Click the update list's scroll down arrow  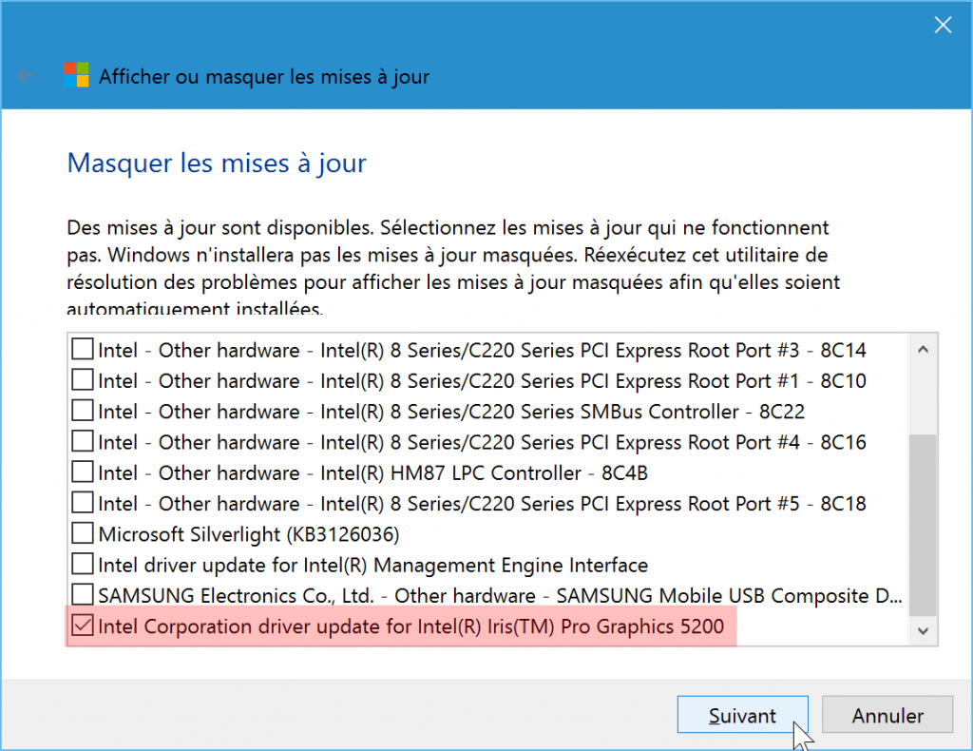[923, 630]
